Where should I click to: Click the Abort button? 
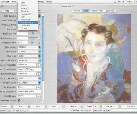pos(55,106)
